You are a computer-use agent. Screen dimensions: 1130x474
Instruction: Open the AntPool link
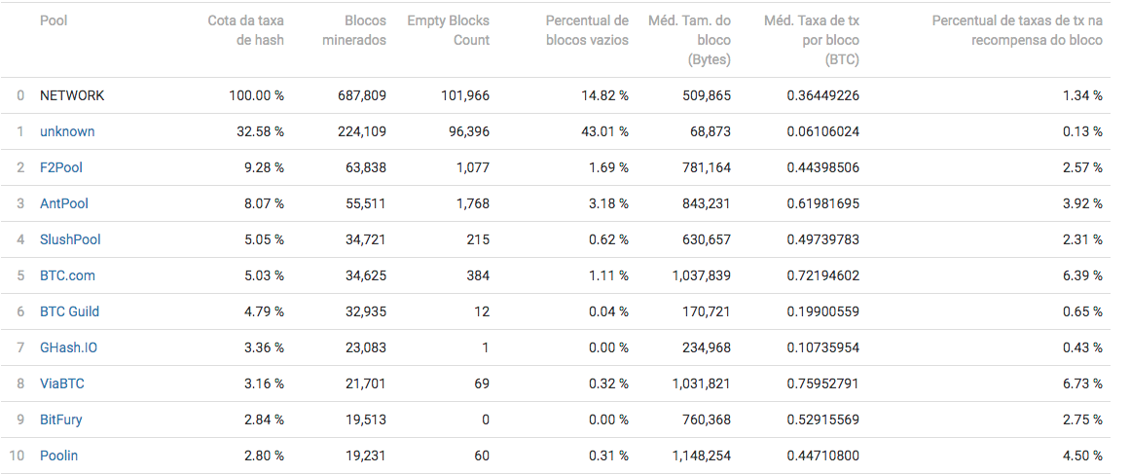pos(64,203)
